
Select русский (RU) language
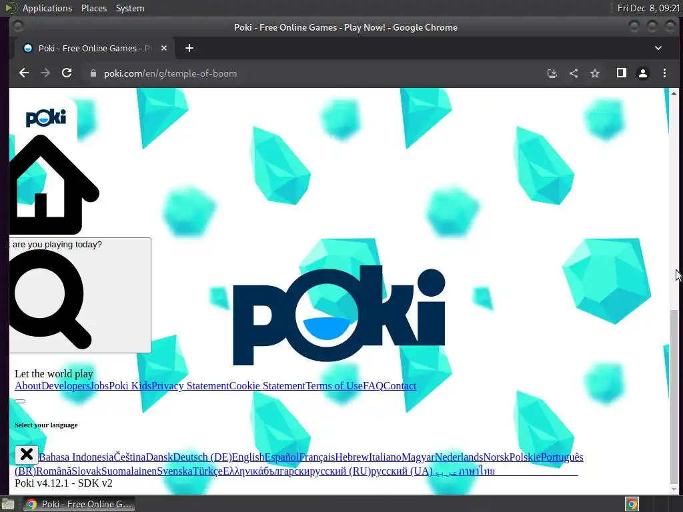pyautogui.click(x=339, y=471)
